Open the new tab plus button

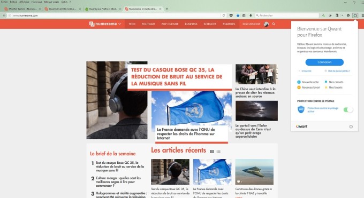click(166, 9)
